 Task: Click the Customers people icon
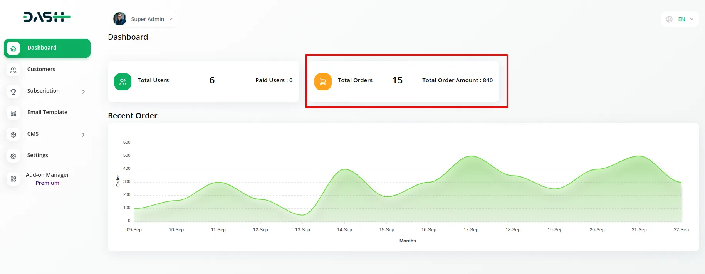13,70
